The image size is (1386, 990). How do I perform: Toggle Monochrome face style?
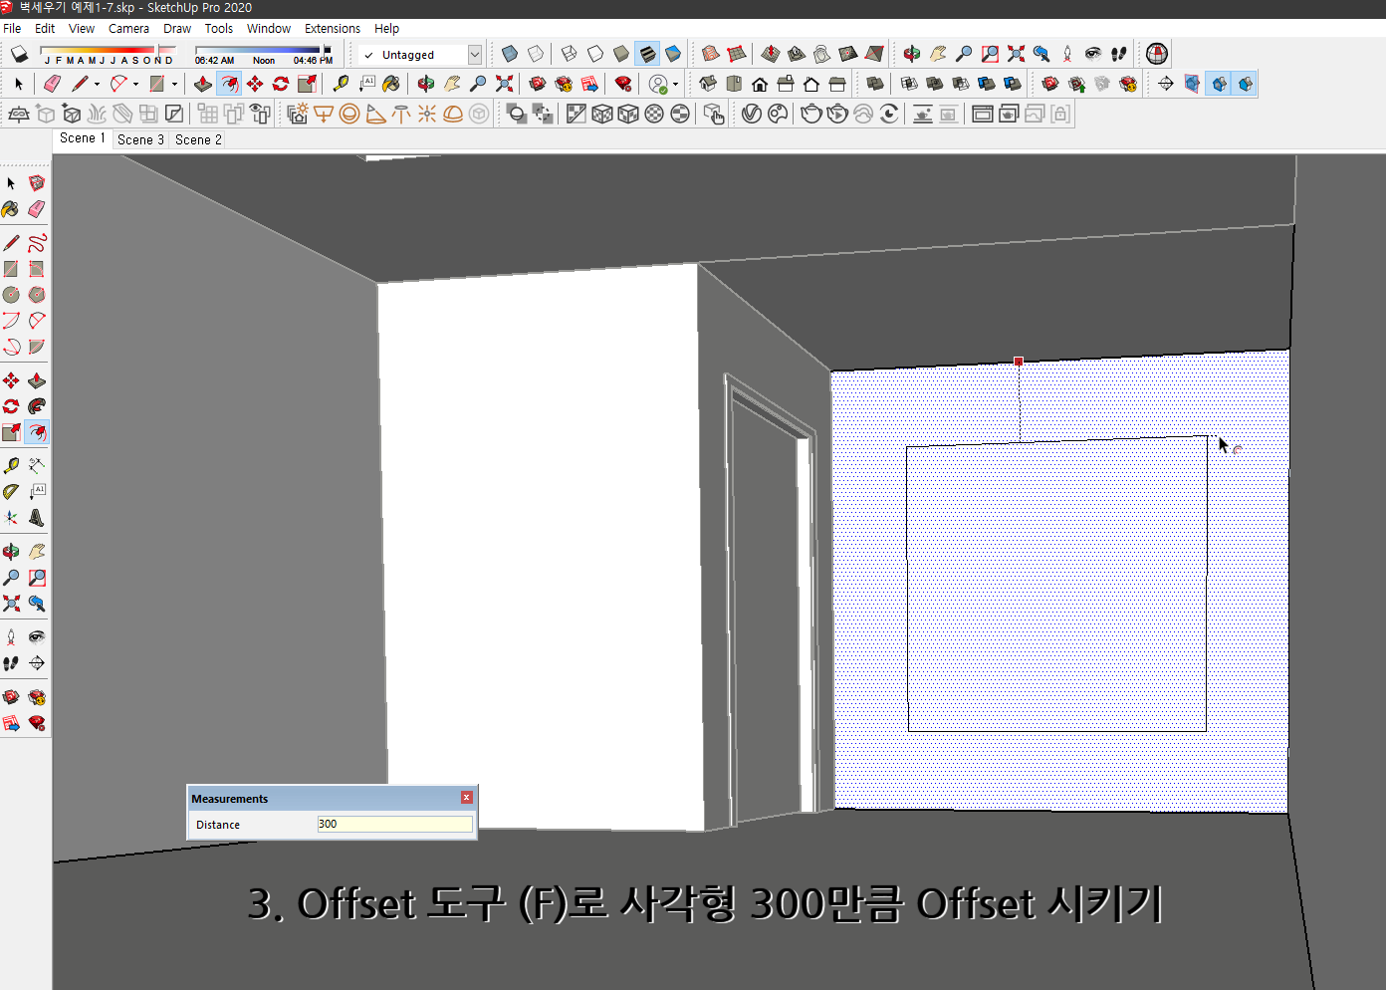coord(674,54)
